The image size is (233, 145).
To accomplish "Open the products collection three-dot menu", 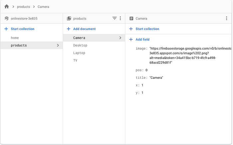I will coord(120,19).
